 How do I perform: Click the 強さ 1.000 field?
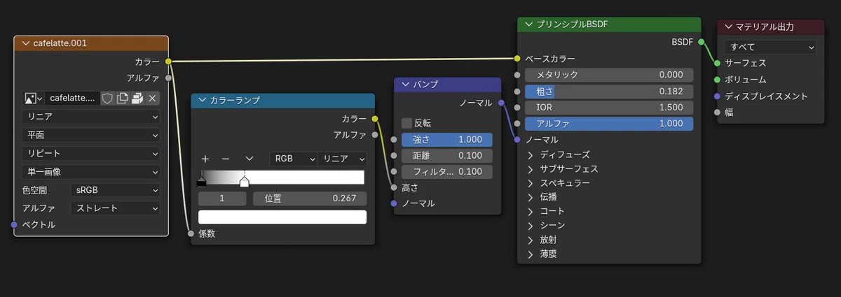point(447,140)
